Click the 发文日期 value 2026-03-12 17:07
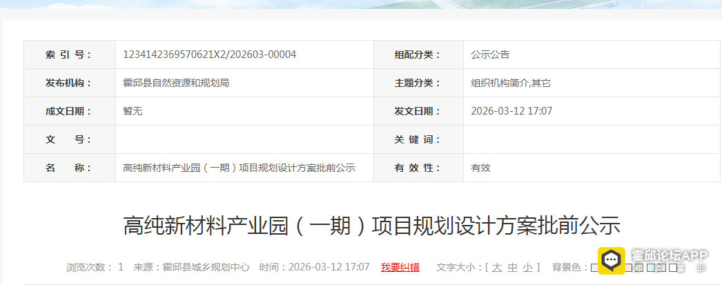This screenshot has width=722, height=285. [x=511, y=111]
